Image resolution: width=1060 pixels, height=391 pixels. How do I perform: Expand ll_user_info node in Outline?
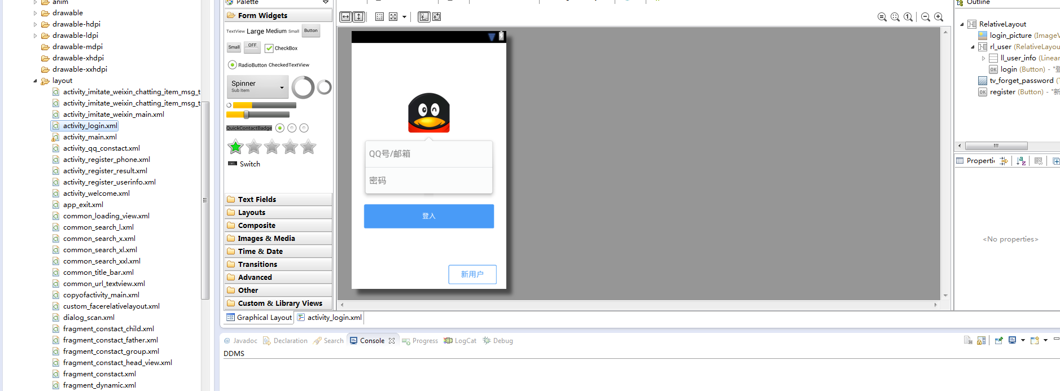click(x=983, y=58)
